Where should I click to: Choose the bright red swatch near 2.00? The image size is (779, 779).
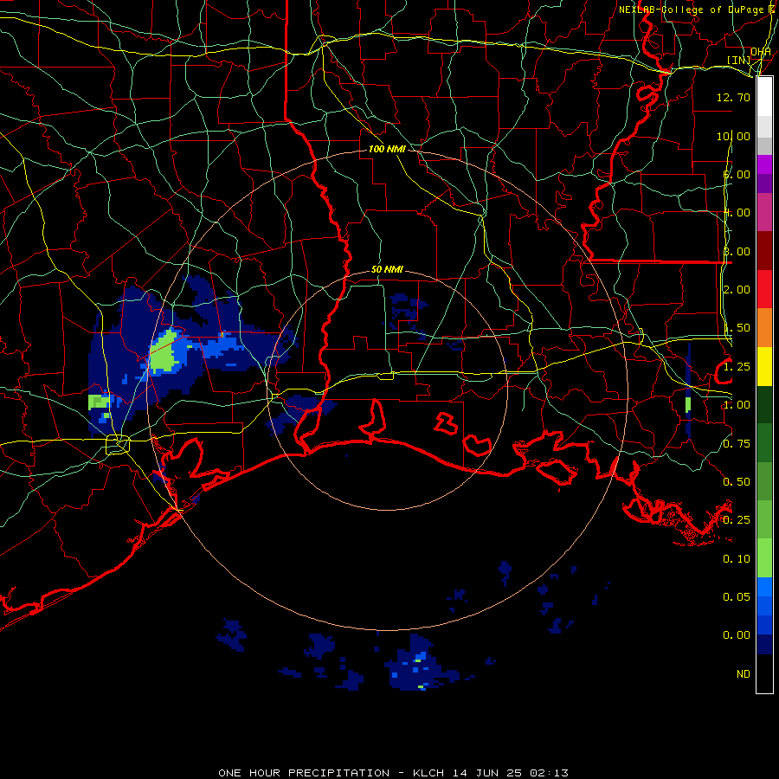(764, 288)
